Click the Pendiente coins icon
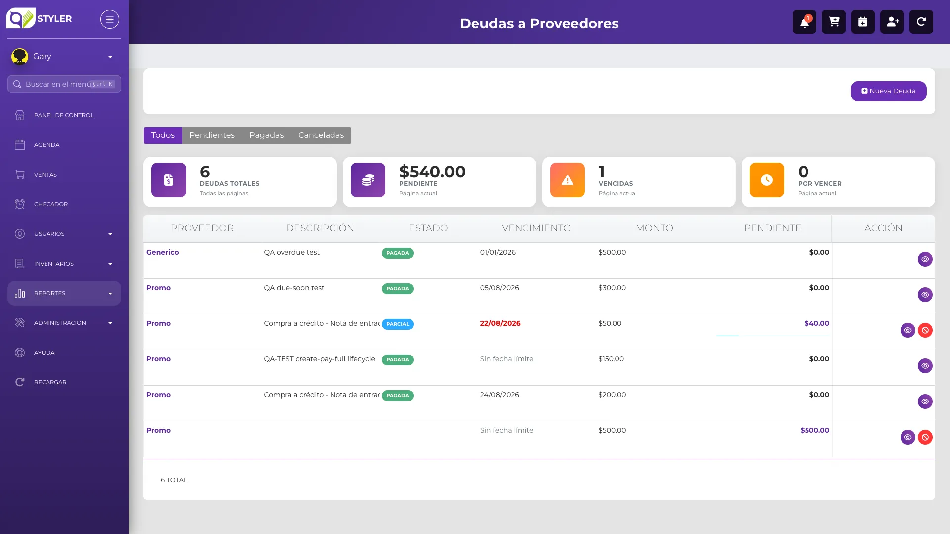The image size is (950, 534). pyautogui.click(x=368, y=180)
